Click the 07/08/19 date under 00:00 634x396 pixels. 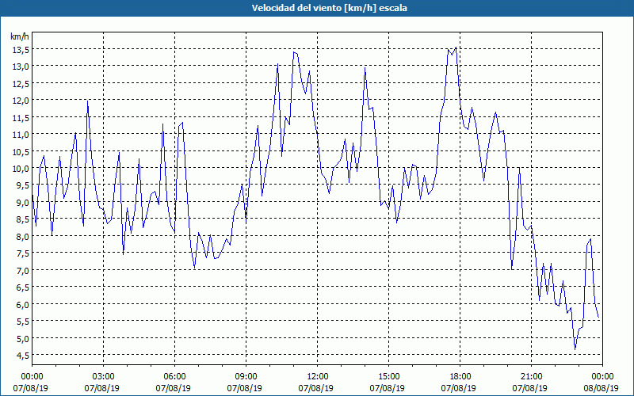coord(31,388)
